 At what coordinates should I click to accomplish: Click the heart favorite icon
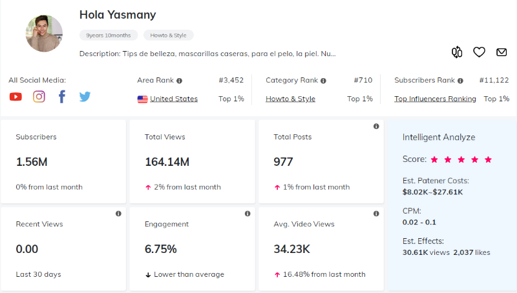pos(479,52)
